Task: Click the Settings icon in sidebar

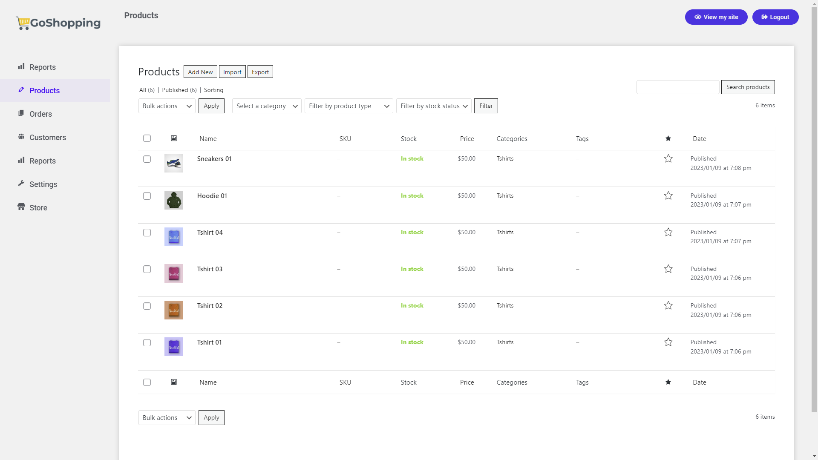Action: [x=20, y=184]
